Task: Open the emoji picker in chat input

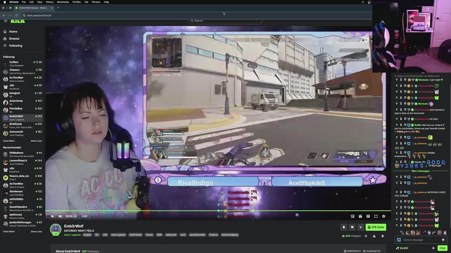Action: (x=443, y=240)
